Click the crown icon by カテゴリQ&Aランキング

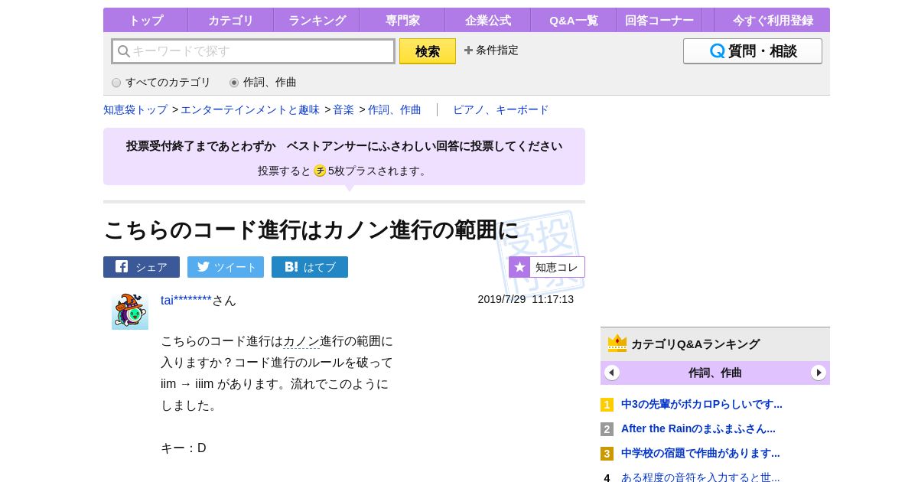(x=617, y=343)
